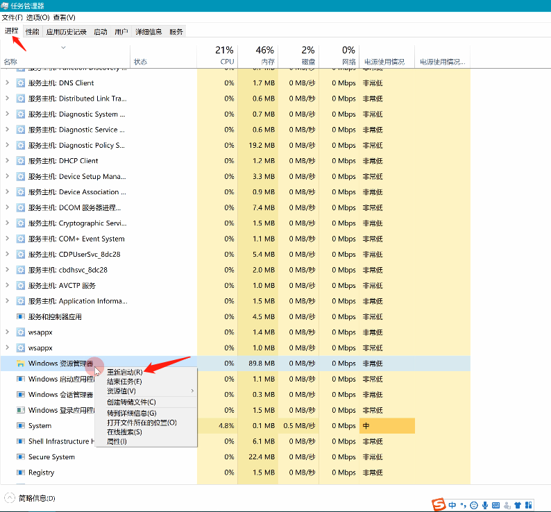Expand the Application Information service host row

(7, 301)
